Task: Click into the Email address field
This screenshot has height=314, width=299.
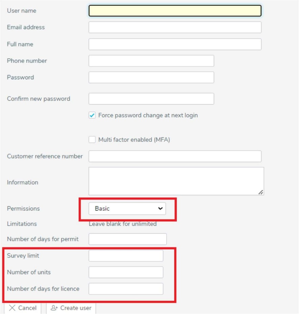Action: click(x=175, y=27)
